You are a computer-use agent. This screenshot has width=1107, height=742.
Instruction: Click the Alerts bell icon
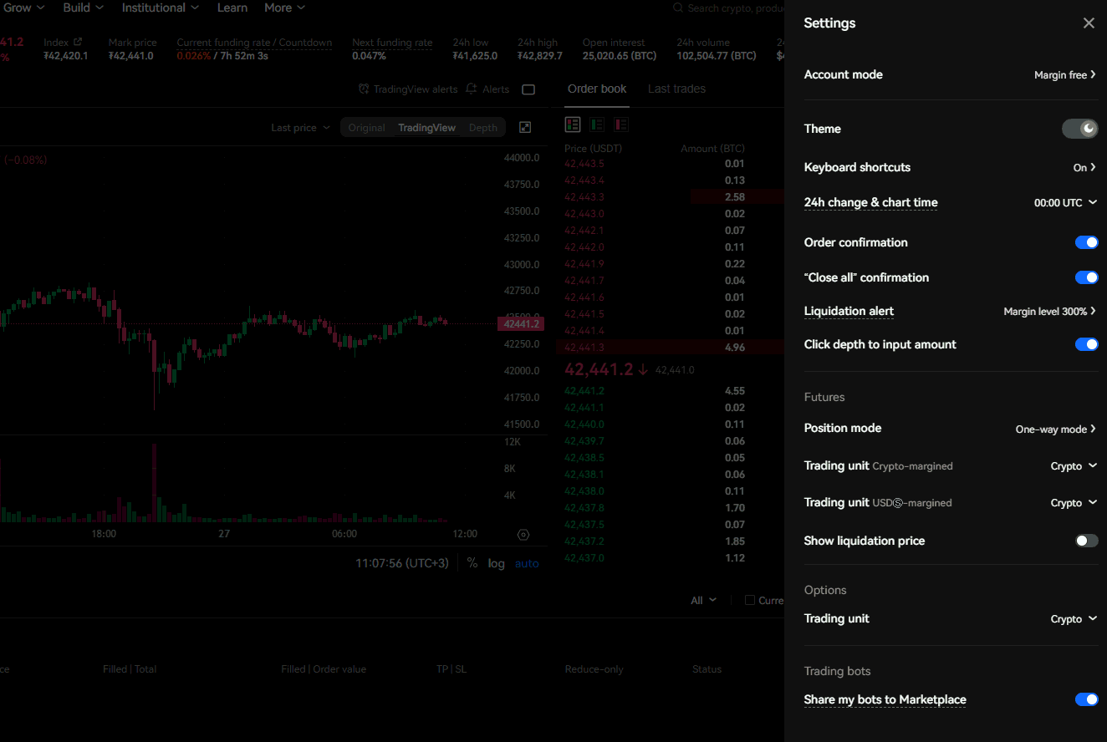472,89
